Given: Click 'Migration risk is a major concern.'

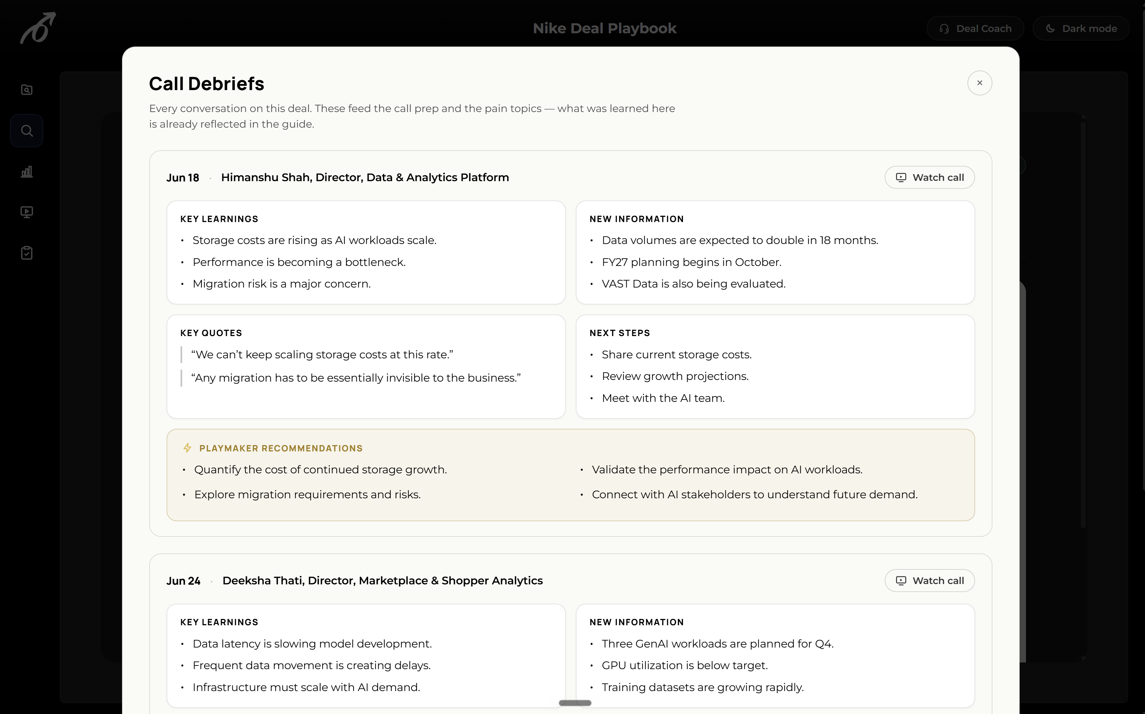Looking at the screenshot, I should 281,284.
